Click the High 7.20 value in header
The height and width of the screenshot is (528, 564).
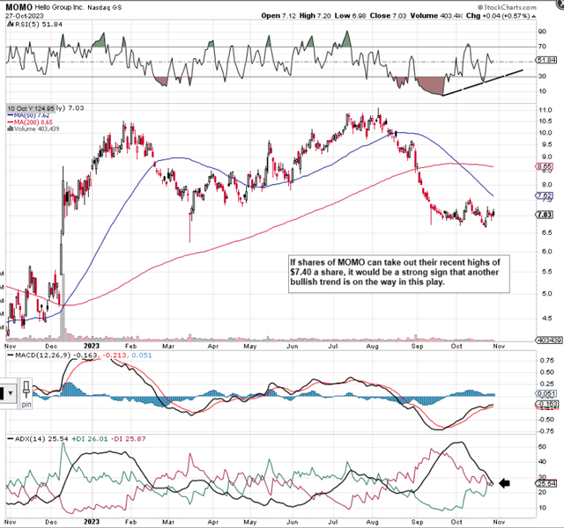coord(315,16)
